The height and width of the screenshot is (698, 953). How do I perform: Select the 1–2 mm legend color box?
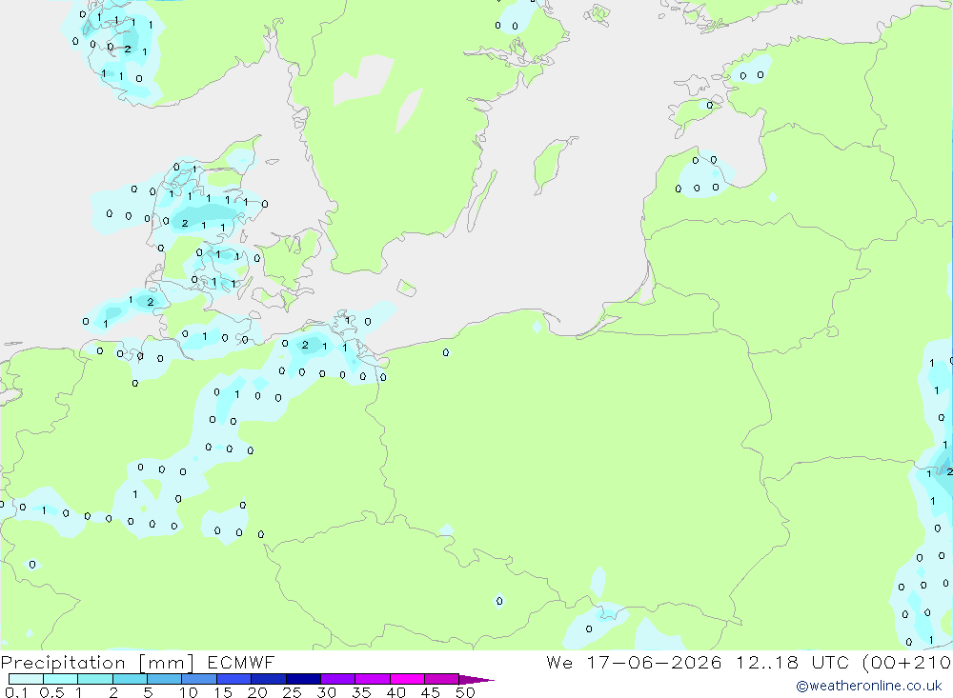coord(95,679)
